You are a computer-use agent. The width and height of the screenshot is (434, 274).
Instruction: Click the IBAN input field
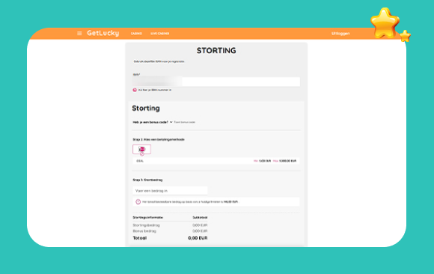tap(216, 82)
